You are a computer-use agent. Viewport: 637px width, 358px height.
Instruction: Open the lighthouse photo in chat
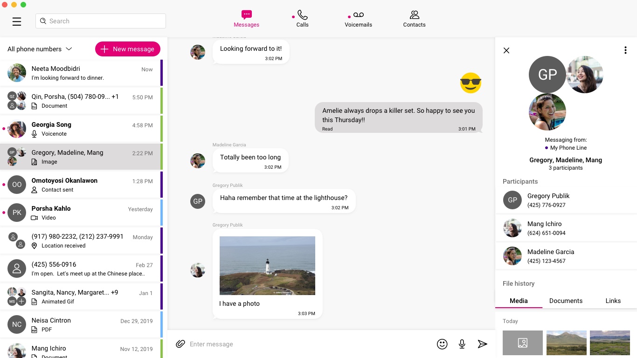click(x=267, y=265)
